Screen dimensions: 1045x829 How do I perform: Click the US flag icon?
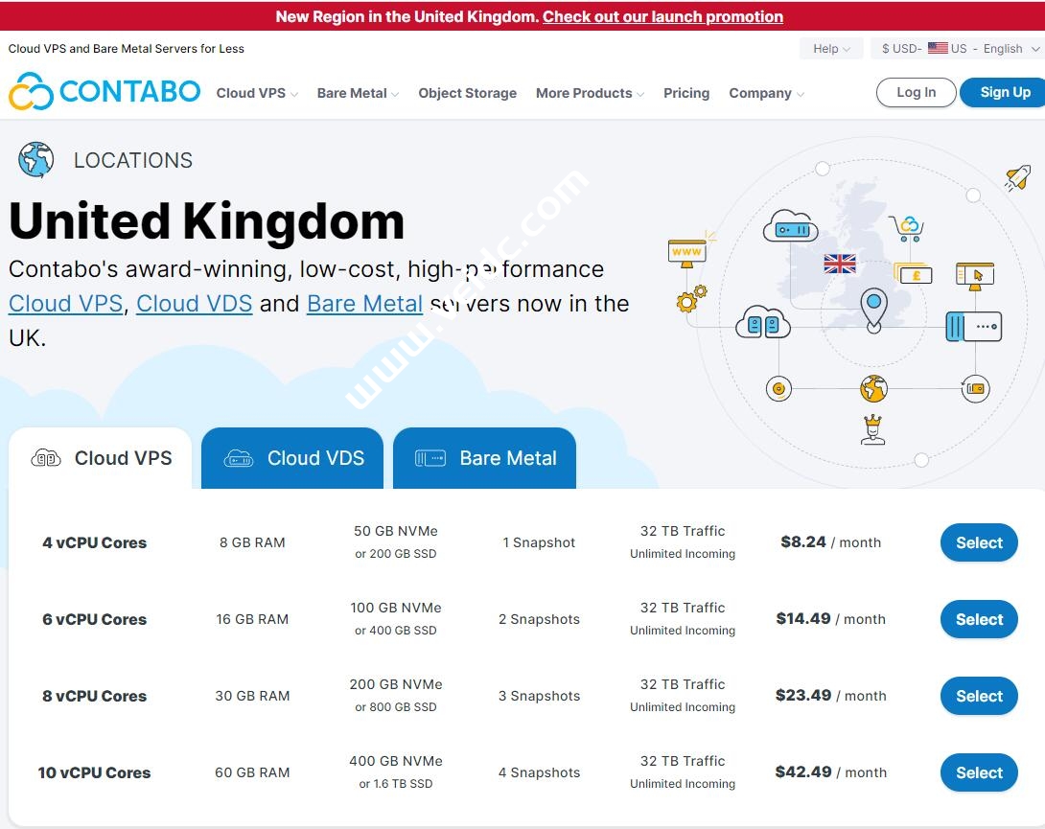(x=938, y=48)
